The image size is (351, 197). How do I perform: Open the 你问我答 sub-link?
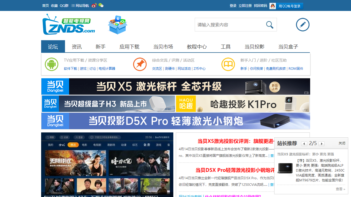[x=256, y=69]
